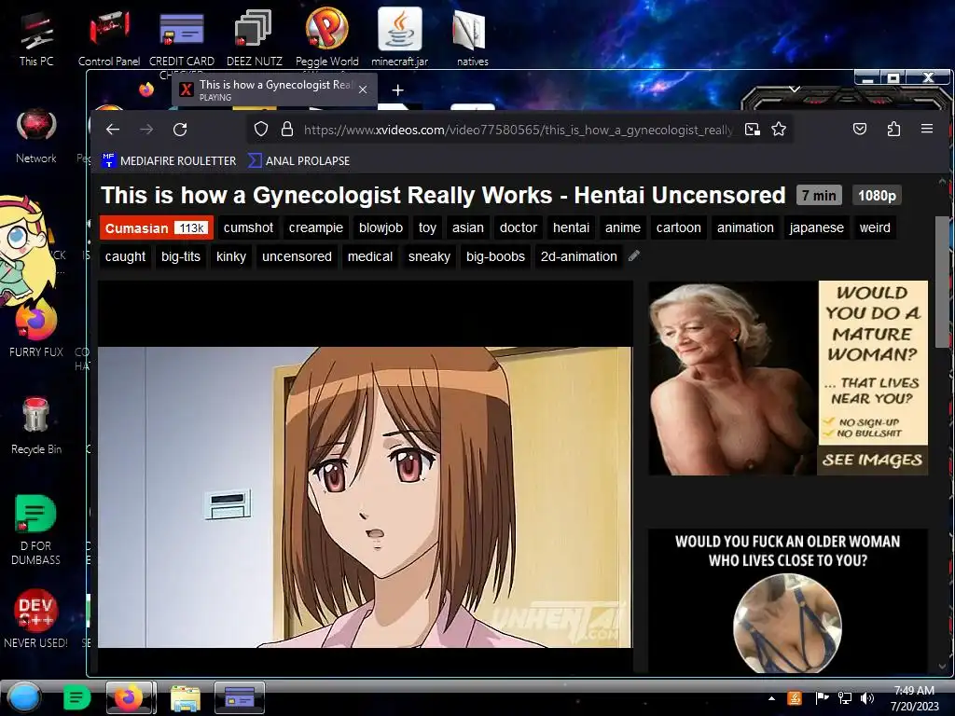Click the pencil edit-tags icon
The height and width of the screenshot is (716, 955).
pos(634,255)
